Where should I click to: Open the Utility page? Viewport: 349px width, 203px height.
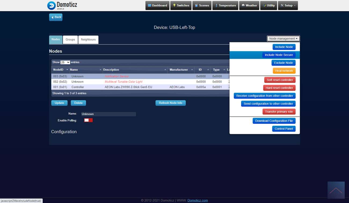268,6
